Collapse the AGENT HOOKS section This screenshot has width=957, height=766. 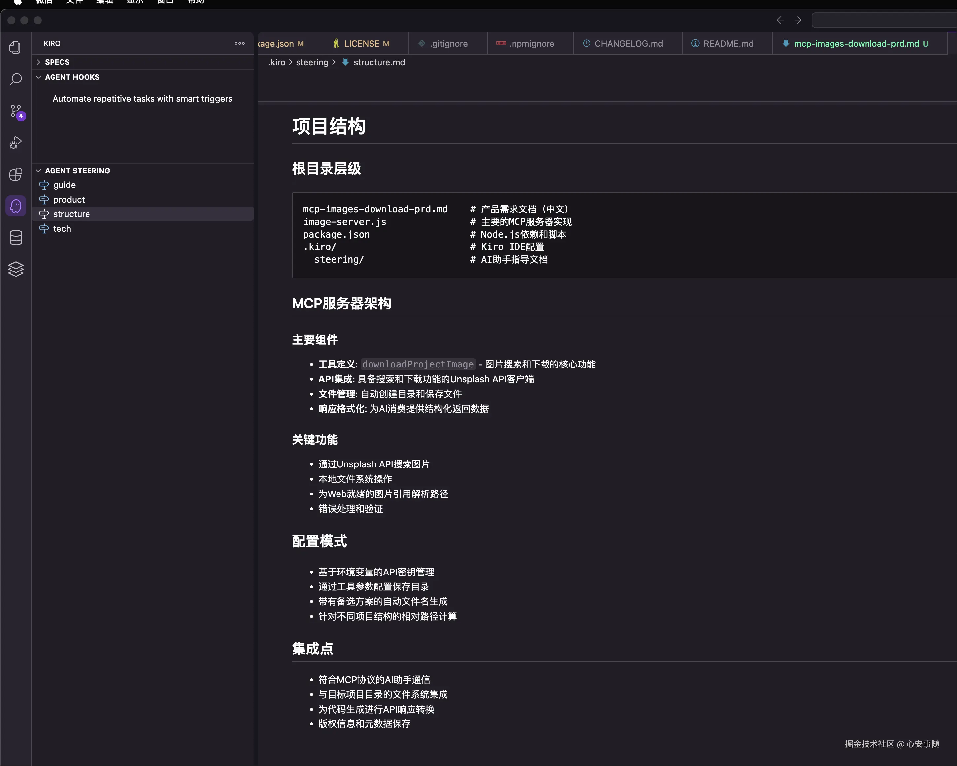[x=72, y=77]
